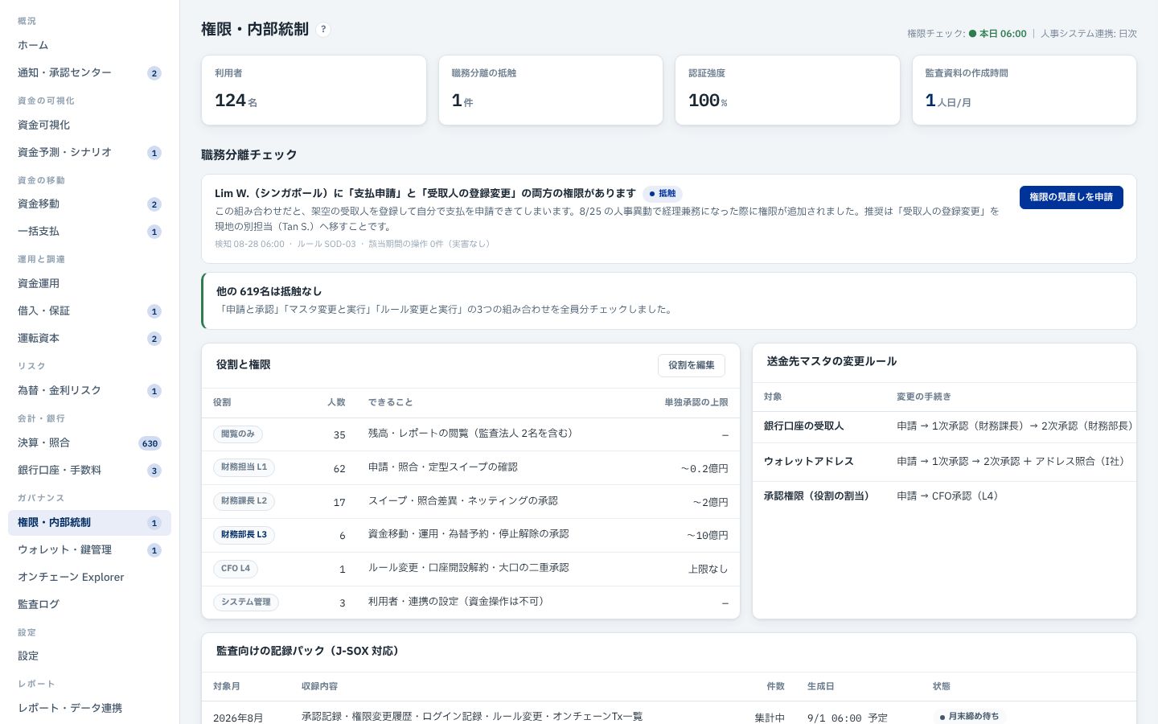Open 一括支払 in the sidebar

(x=89, y=231)
